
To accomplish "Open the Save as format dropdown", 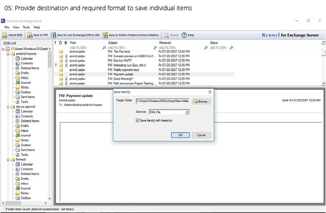I will click(x=187, y=112).
